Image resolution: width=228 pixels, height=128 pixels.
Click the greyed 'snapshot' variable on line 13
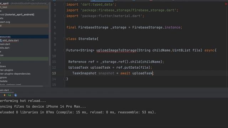click(106, 73)
